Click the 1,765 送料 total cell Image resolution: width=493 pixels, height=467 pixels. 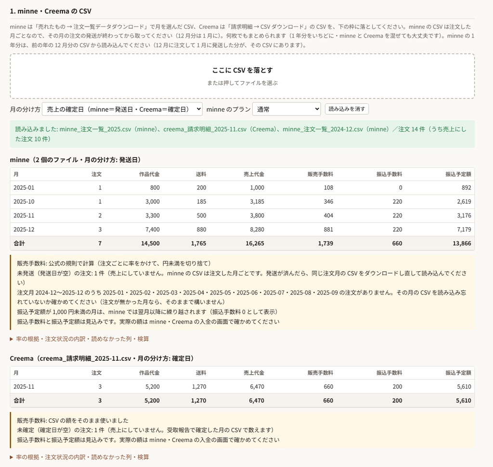click(x=199, y=243)
